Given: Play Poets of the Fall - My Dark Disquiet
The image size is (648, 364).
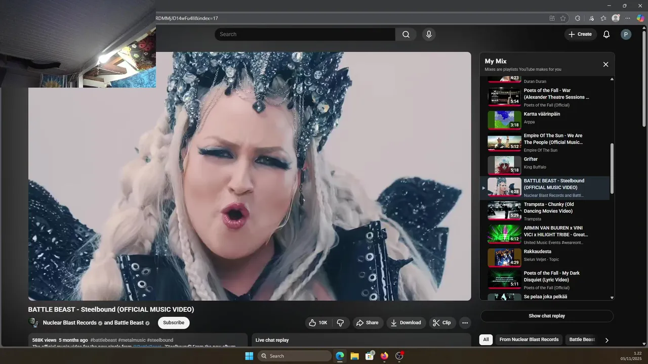Looking at the screenshot, I should coord(545,280).
